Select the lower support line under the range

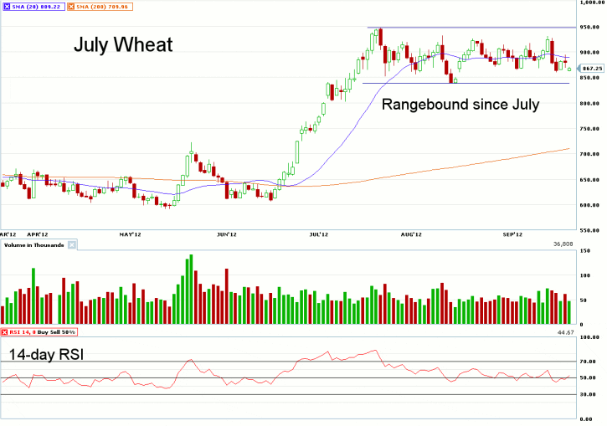[x=469, y=83]
